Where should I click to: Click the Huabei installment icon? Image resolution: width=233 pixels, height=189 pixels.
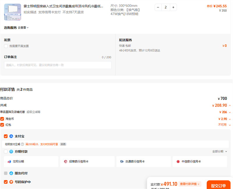pyautogui.click(x=9, y=162)
